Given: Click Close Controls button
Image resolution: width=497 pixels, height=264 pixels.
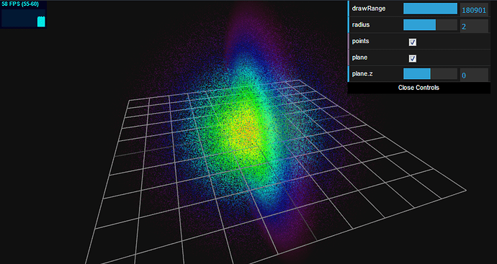Looking at the screenshot, I should (418, 88).
